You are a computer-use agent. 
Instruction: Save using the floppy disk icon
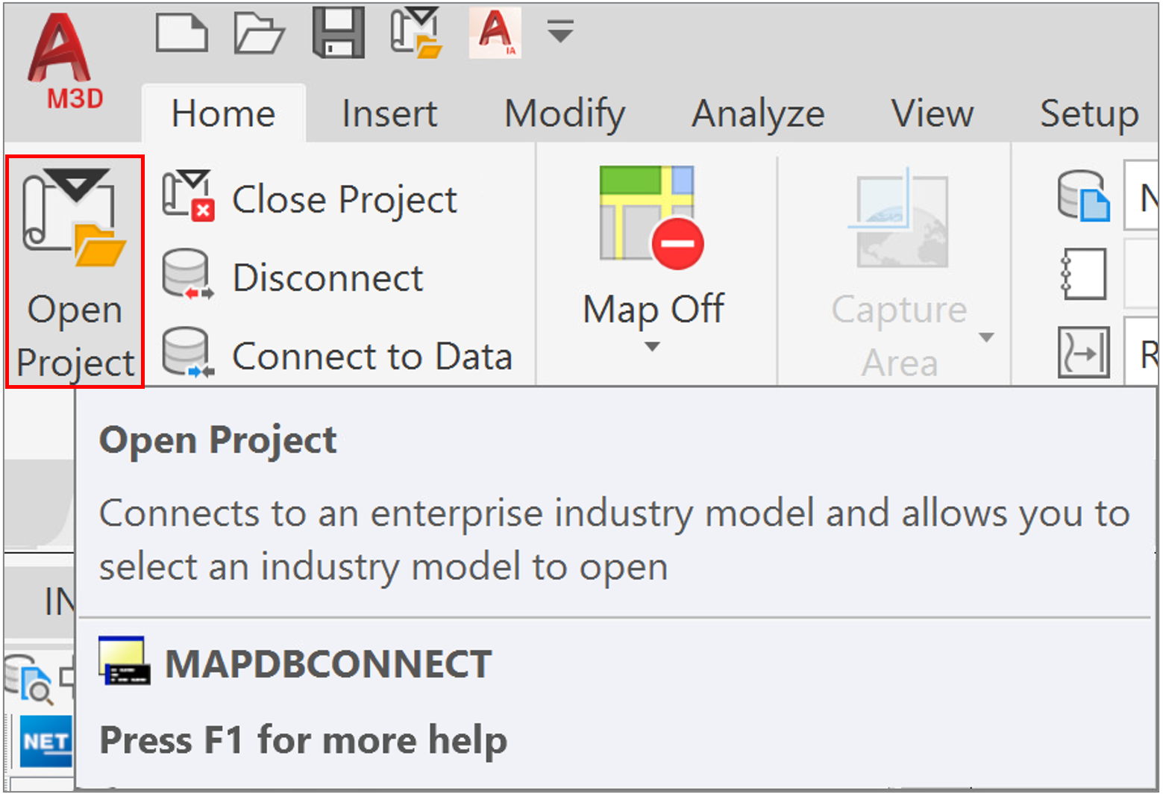pos(339,33)
